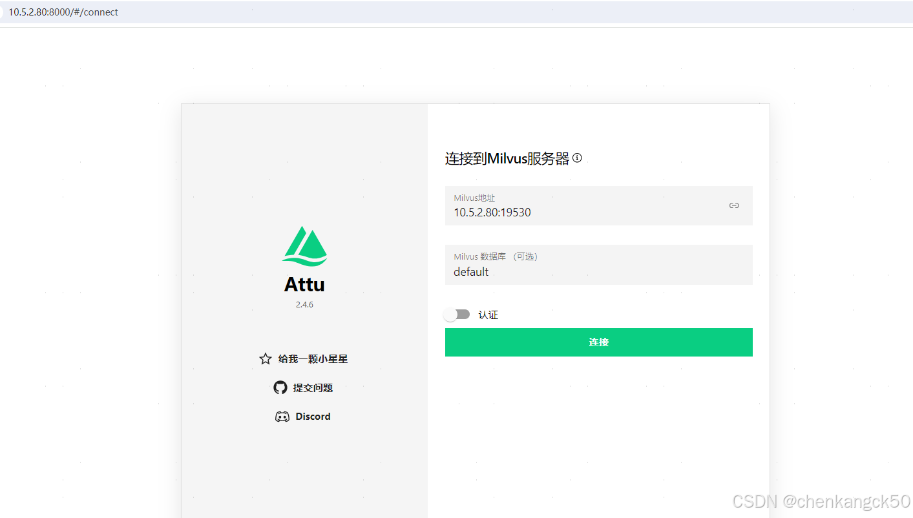Click the 连接到Milvus服务器 heading
This screenshot has height=518, width=913.
(507, 159)
